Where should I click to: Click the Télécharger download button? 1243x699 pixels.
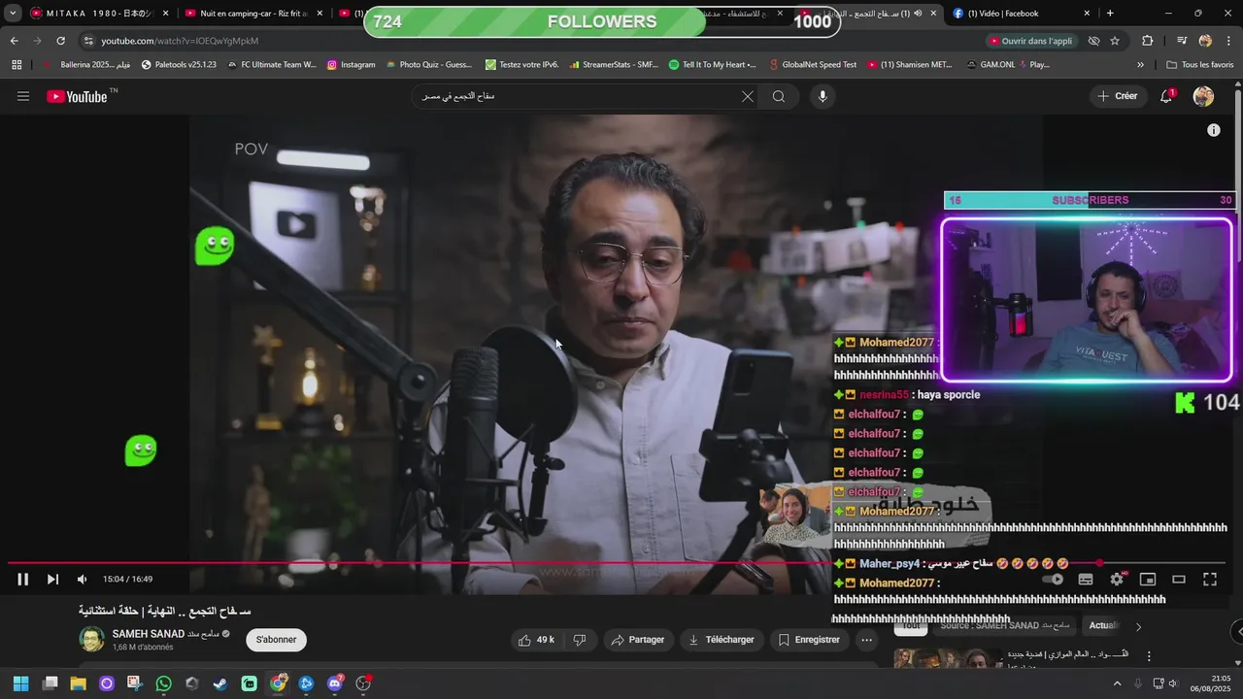pos(721,640)
